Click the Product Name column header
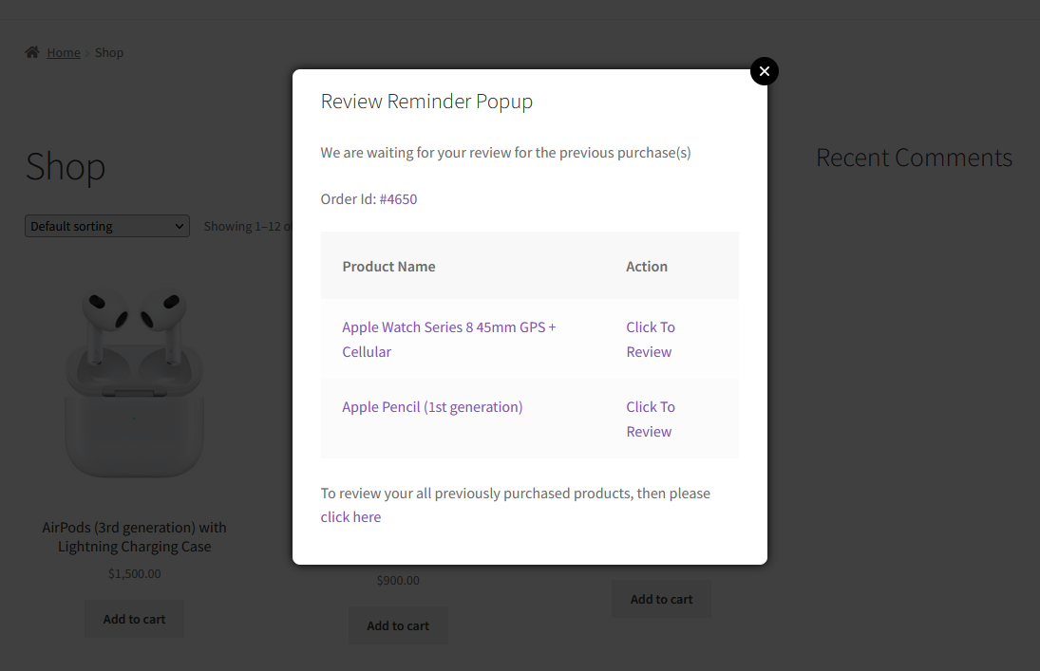Viewport: 1040px width, 671px height. pos(388,266)
